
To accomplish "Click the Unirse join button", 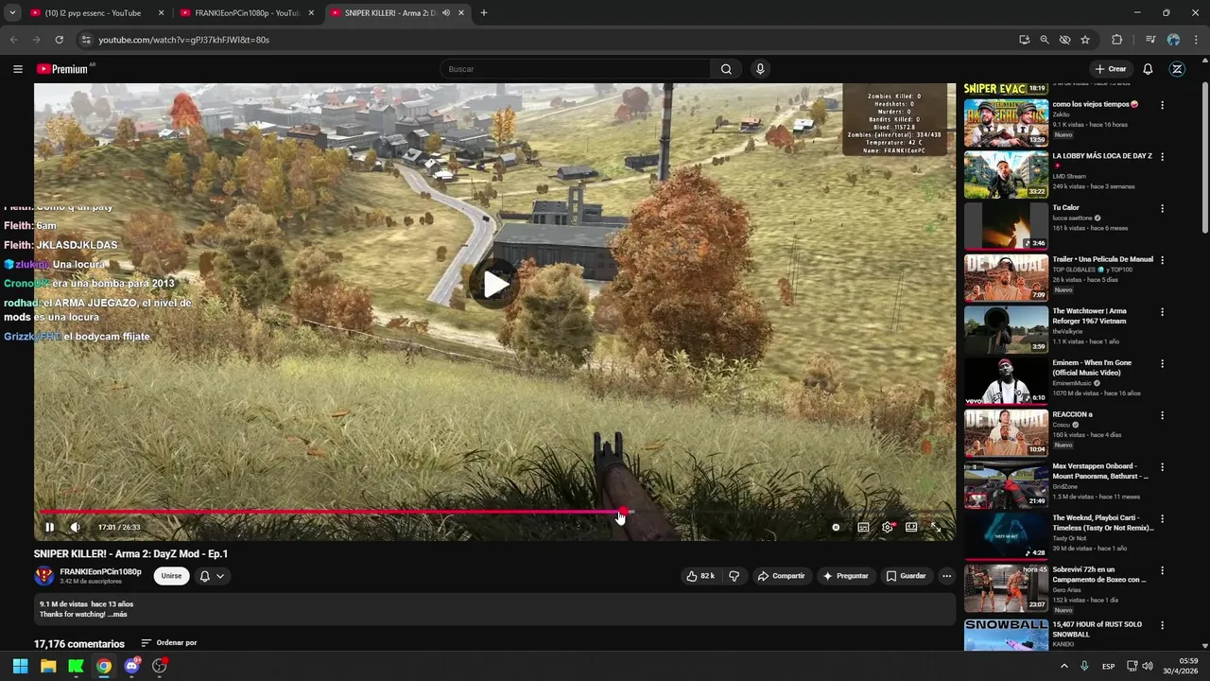I will [x=171, y=576].
